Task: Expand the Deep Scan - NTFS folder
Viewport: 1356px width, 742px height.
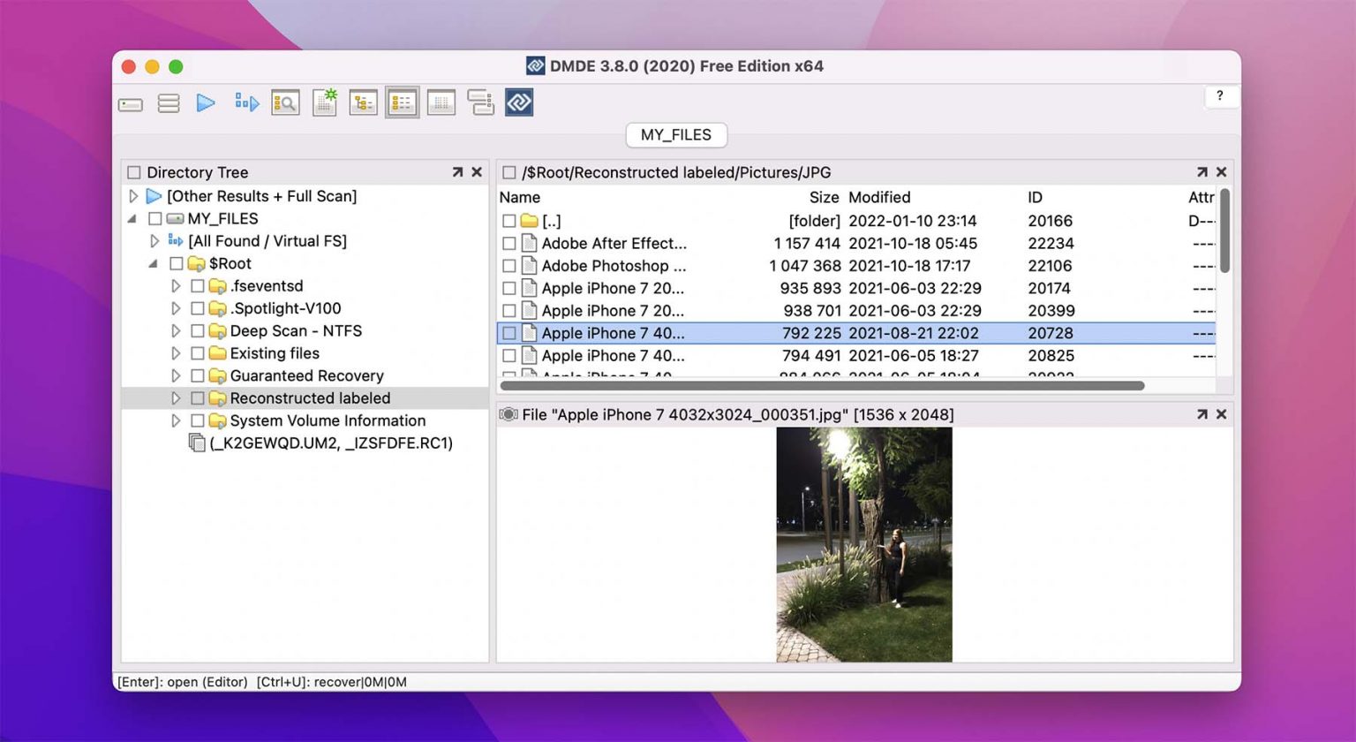Action: point(176,330)
